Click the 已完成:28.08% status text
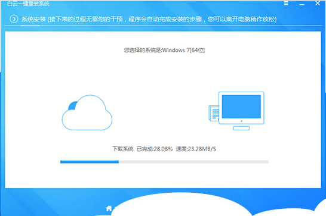The width and height of the screenshot is (326, 216). (155, 149)
